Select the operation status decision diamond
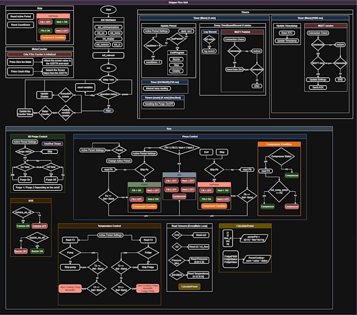The image size is (357, 315). pos(108,94)
